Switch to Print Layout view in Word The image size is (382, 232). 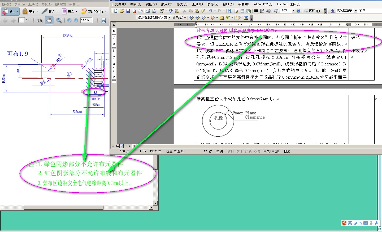click(122, 146)
